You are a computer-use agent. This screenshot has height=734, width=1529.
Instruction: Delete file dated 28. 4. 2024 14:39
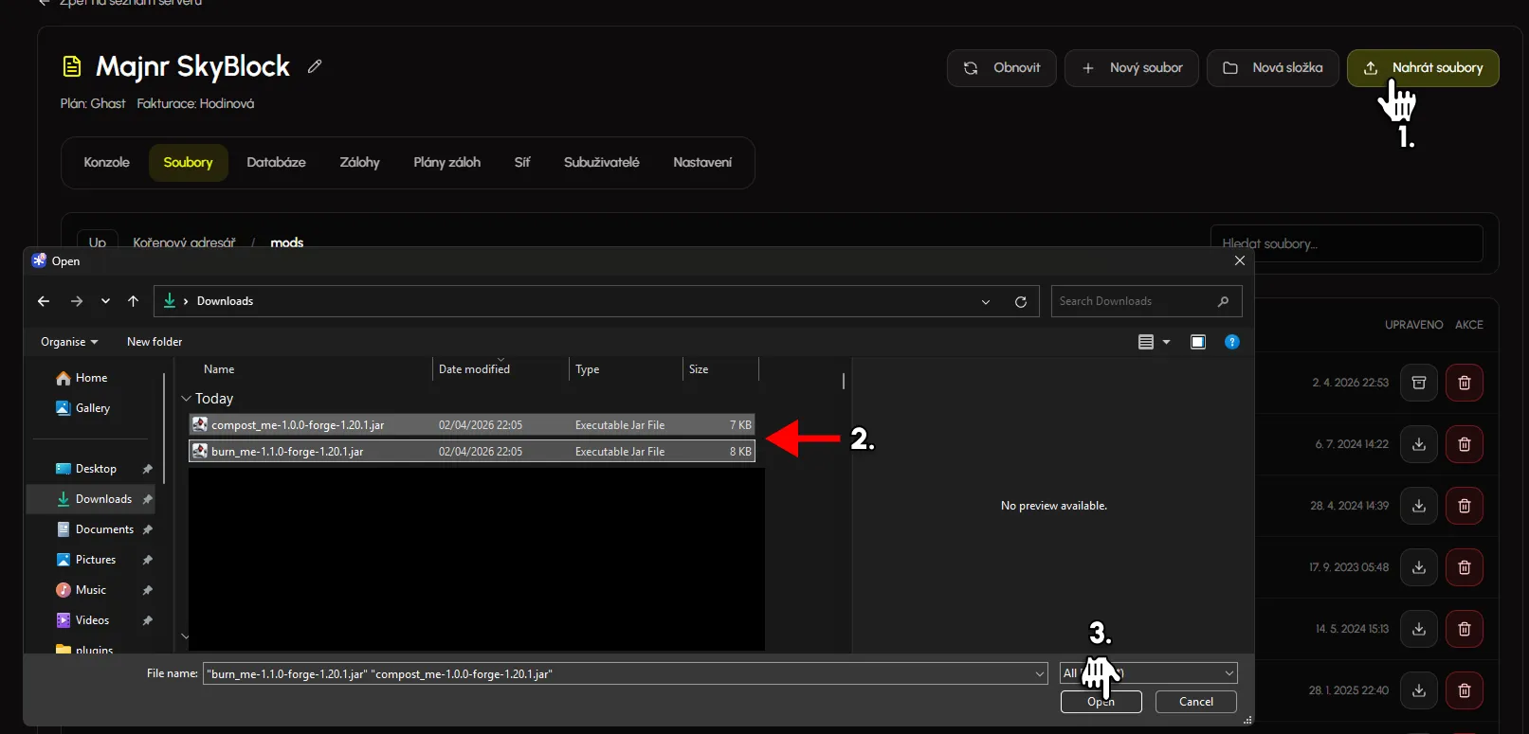(1465, 506)
